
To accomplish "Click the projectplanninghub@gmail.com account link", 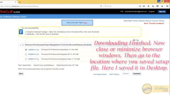I will (136, 11).
